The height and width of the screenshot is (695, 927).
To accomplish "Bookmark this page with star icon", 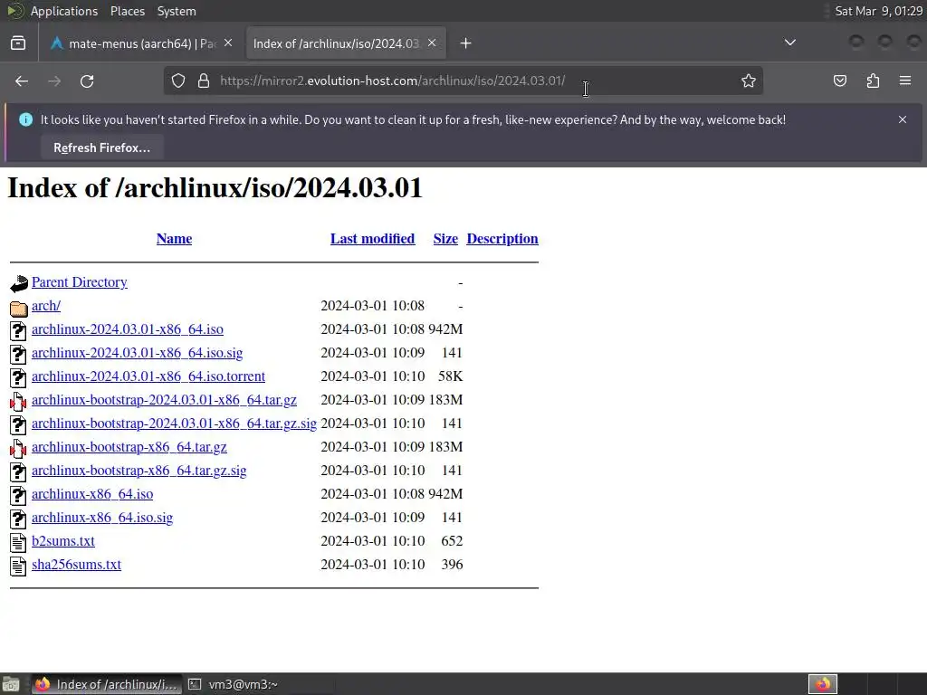I will pos(749,81).
